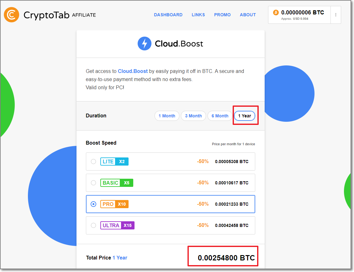Click the Cloud.Boost lightning bolt icon
Screen dimensions: 354x272
click(x=145, y=44)
